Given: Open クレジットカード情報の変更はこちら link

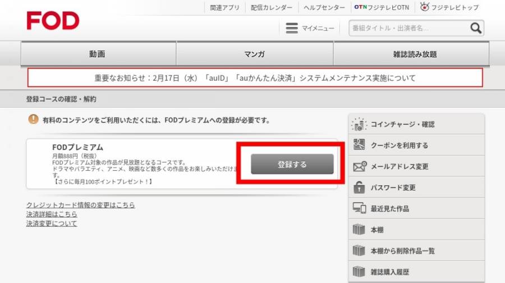Looking at the screenshot, I should tap(80, 205).
